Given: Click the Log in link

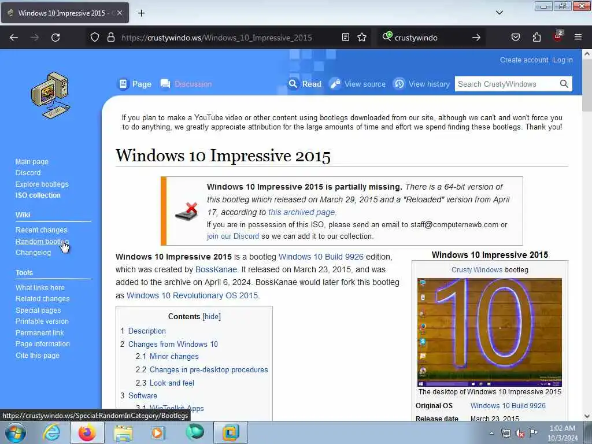Looking at the screenshot, I should click(563, 60).
